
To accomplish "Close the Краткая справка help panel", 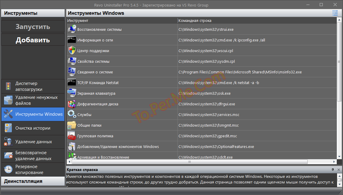I will (339, 170).
